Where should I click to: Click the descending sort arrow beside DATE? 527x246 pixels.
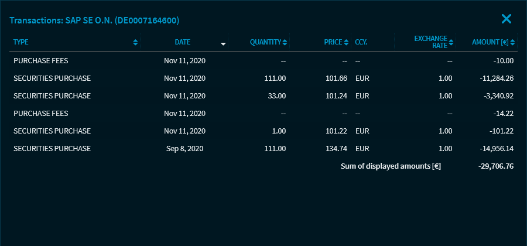click(x=223, y=43)
